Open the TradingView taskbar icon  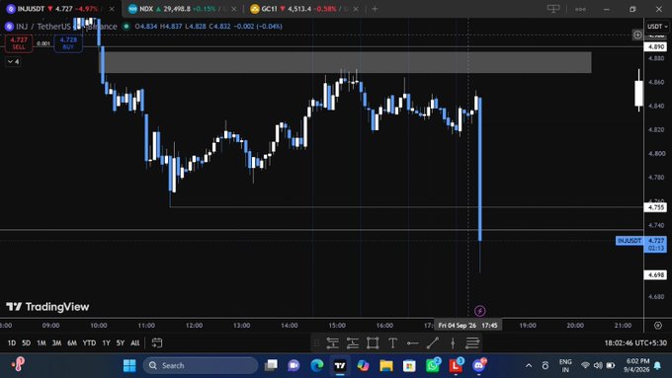(340, 365)
